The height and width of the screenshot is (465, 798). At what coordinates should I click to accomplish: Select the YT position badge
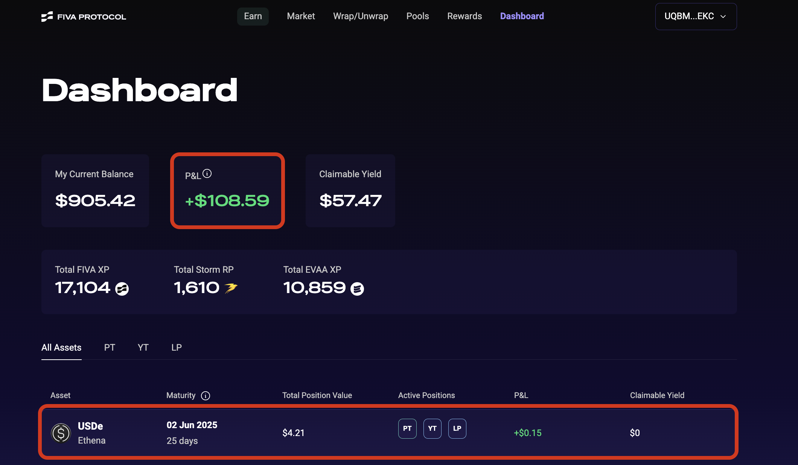tap(432, 429)
